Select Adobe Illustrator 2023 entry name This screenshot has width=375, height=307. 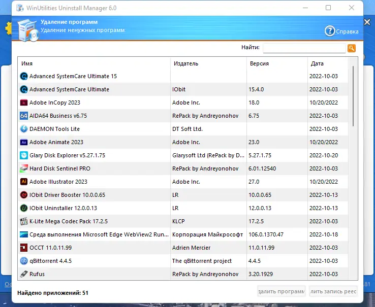point(58,182)
